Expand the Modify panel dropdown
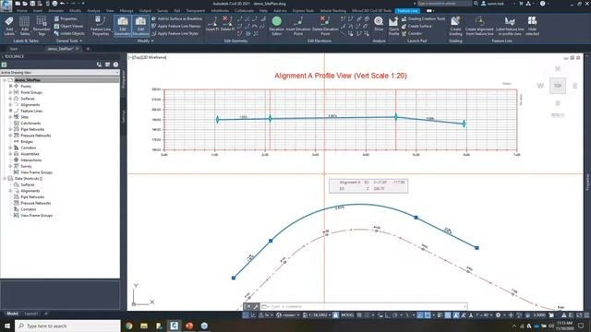This screenshot has width=591, height=332. click(145, 41)
